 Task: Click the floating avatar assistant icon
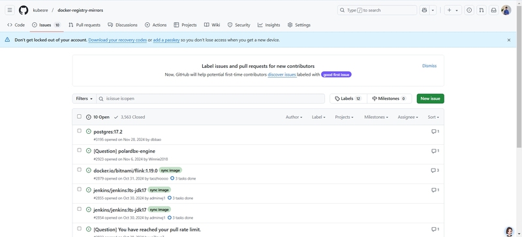point(509,231)
